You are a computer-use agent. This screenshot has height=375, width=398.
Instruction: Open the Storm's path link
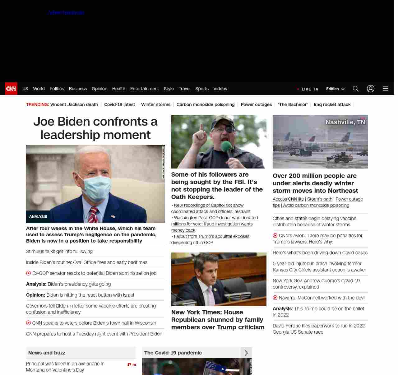tap(320, 199)
